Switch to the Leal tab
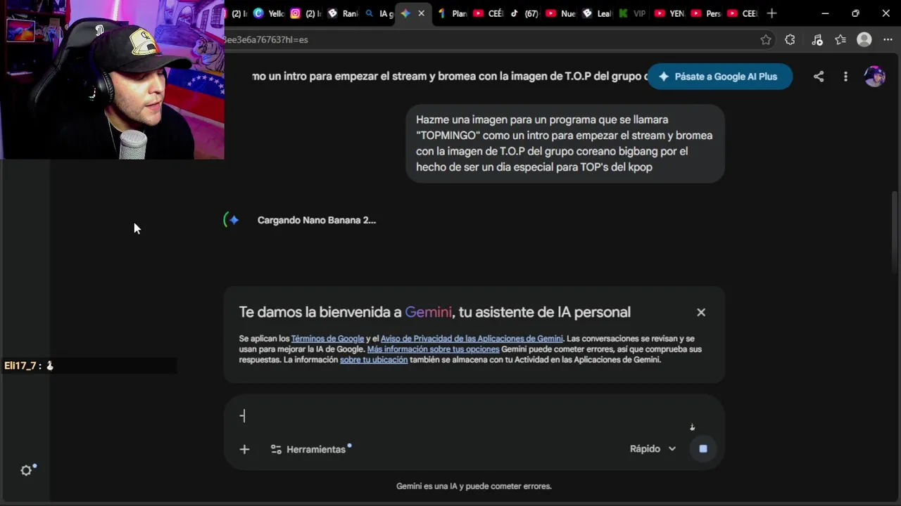The height and width of the screenshot is (506, 901). click(597, 13)
